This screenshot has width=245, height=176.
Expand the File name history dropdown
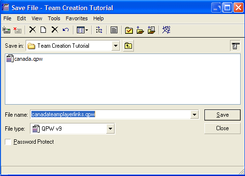point(194,115)
